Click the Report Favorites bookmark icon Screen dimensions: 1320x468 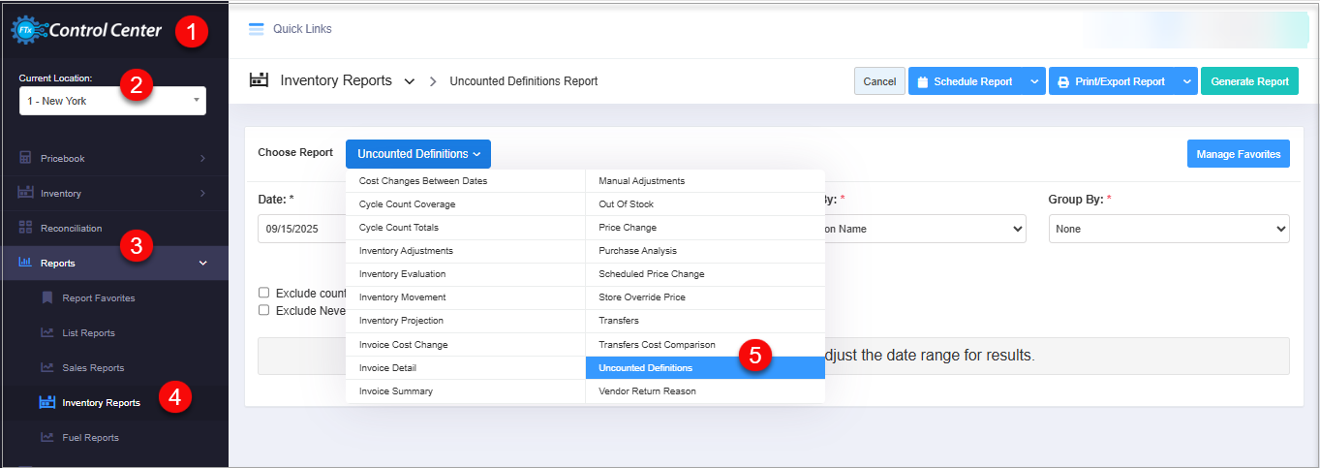47,297
